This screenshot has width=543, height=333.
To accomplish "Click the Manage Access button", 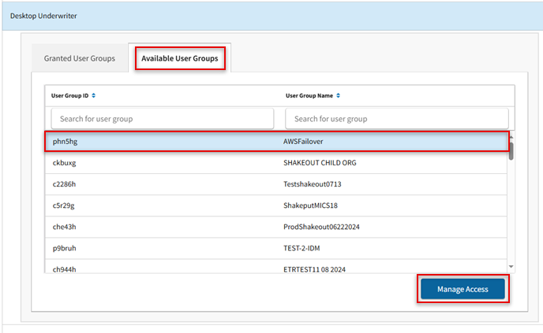I will [x=462, y=289].
